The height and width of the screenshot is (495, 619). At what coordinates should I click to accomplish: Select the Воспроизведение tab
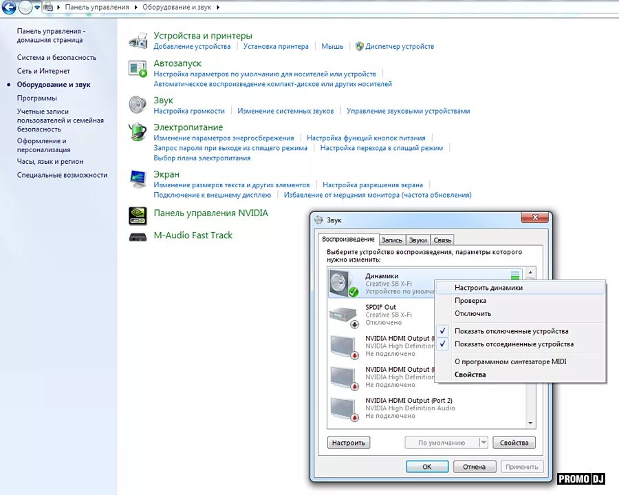click(348, 239)
